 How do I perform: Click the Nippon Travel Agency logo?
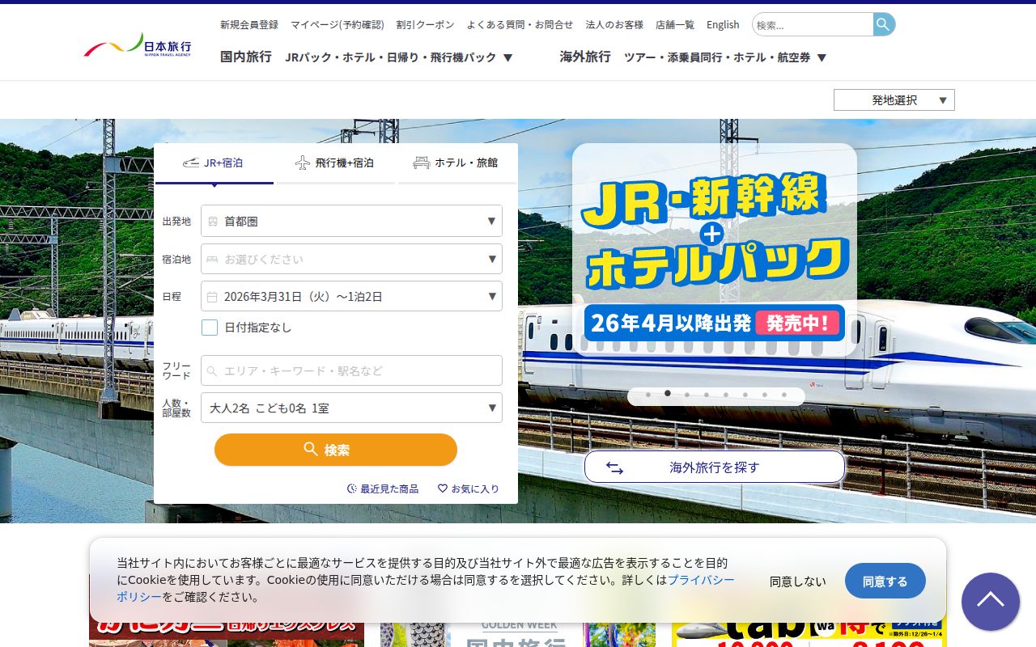(138, 45)
